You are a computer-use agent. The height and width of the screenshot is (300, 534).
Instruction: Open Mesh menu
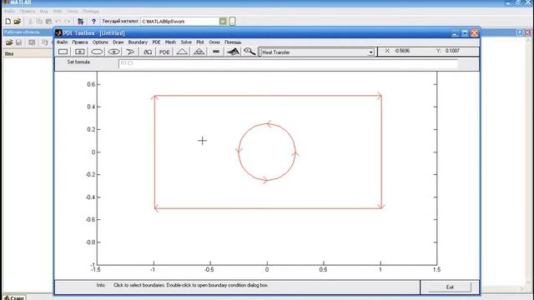point(170,42)
